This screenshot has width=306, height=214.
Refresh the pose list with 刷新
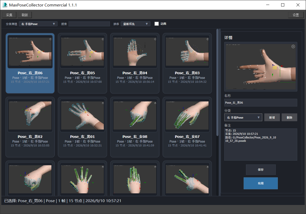(25, 15)
